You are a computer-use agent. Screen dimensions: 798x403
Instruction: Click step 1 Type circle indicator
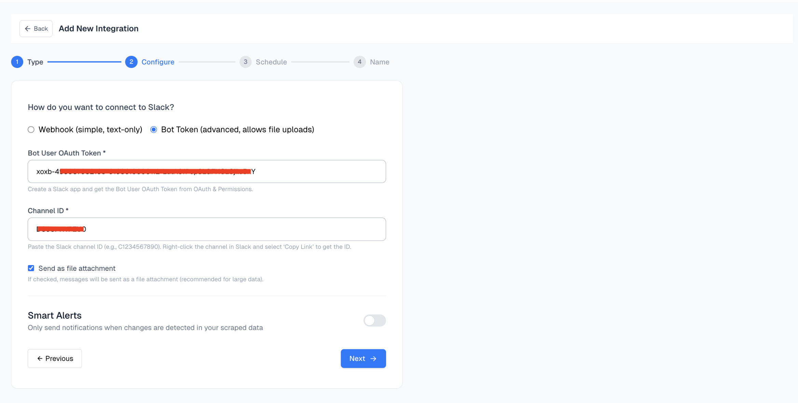[x=17, y=62]
